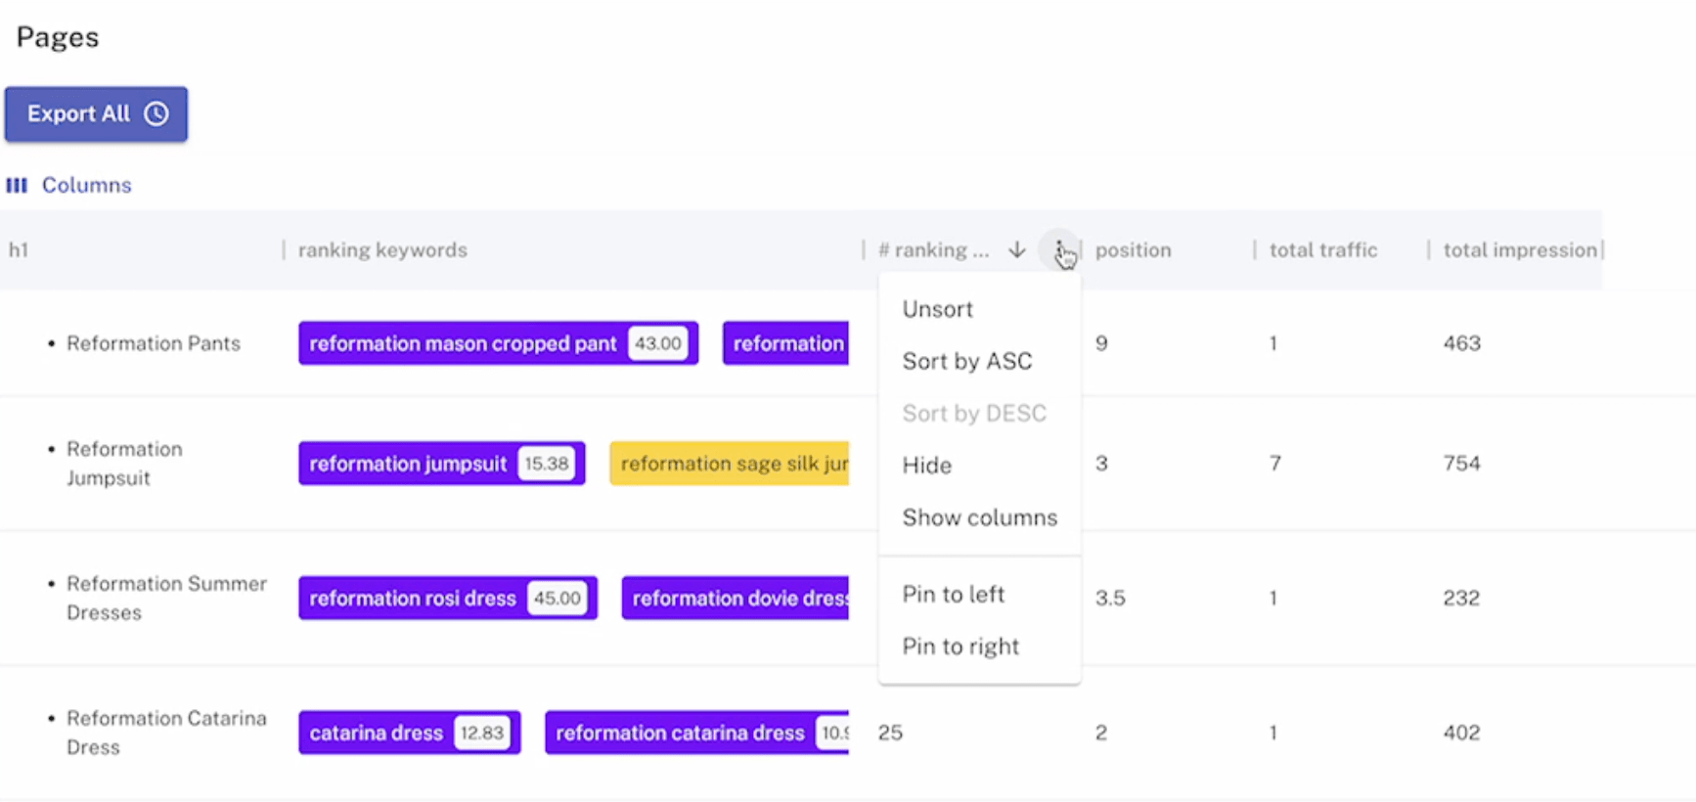Click the h1 column header
The height and width of the screenshot is (802, 1696).
tap(19, 250)
